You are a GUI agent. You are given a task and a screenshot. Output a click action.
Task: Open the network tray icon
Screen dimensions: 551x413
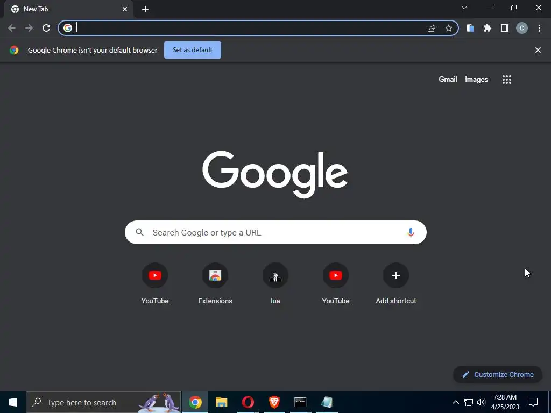click(469, 402)
